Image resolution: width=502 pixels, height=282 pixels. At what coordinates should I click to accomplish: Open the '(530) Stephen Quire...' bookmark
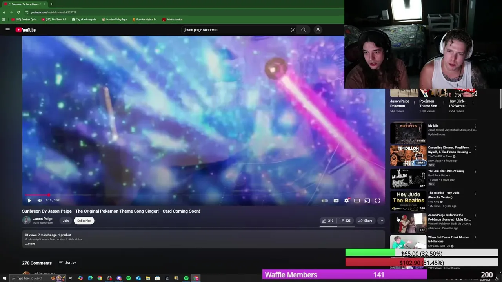click(25, 19)
